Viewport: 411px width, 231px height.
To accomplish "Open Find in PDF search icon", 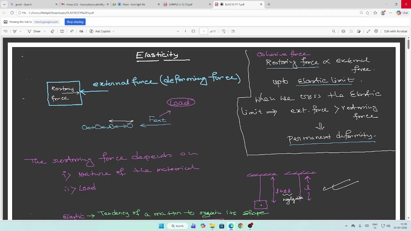I will click(334, 31).
